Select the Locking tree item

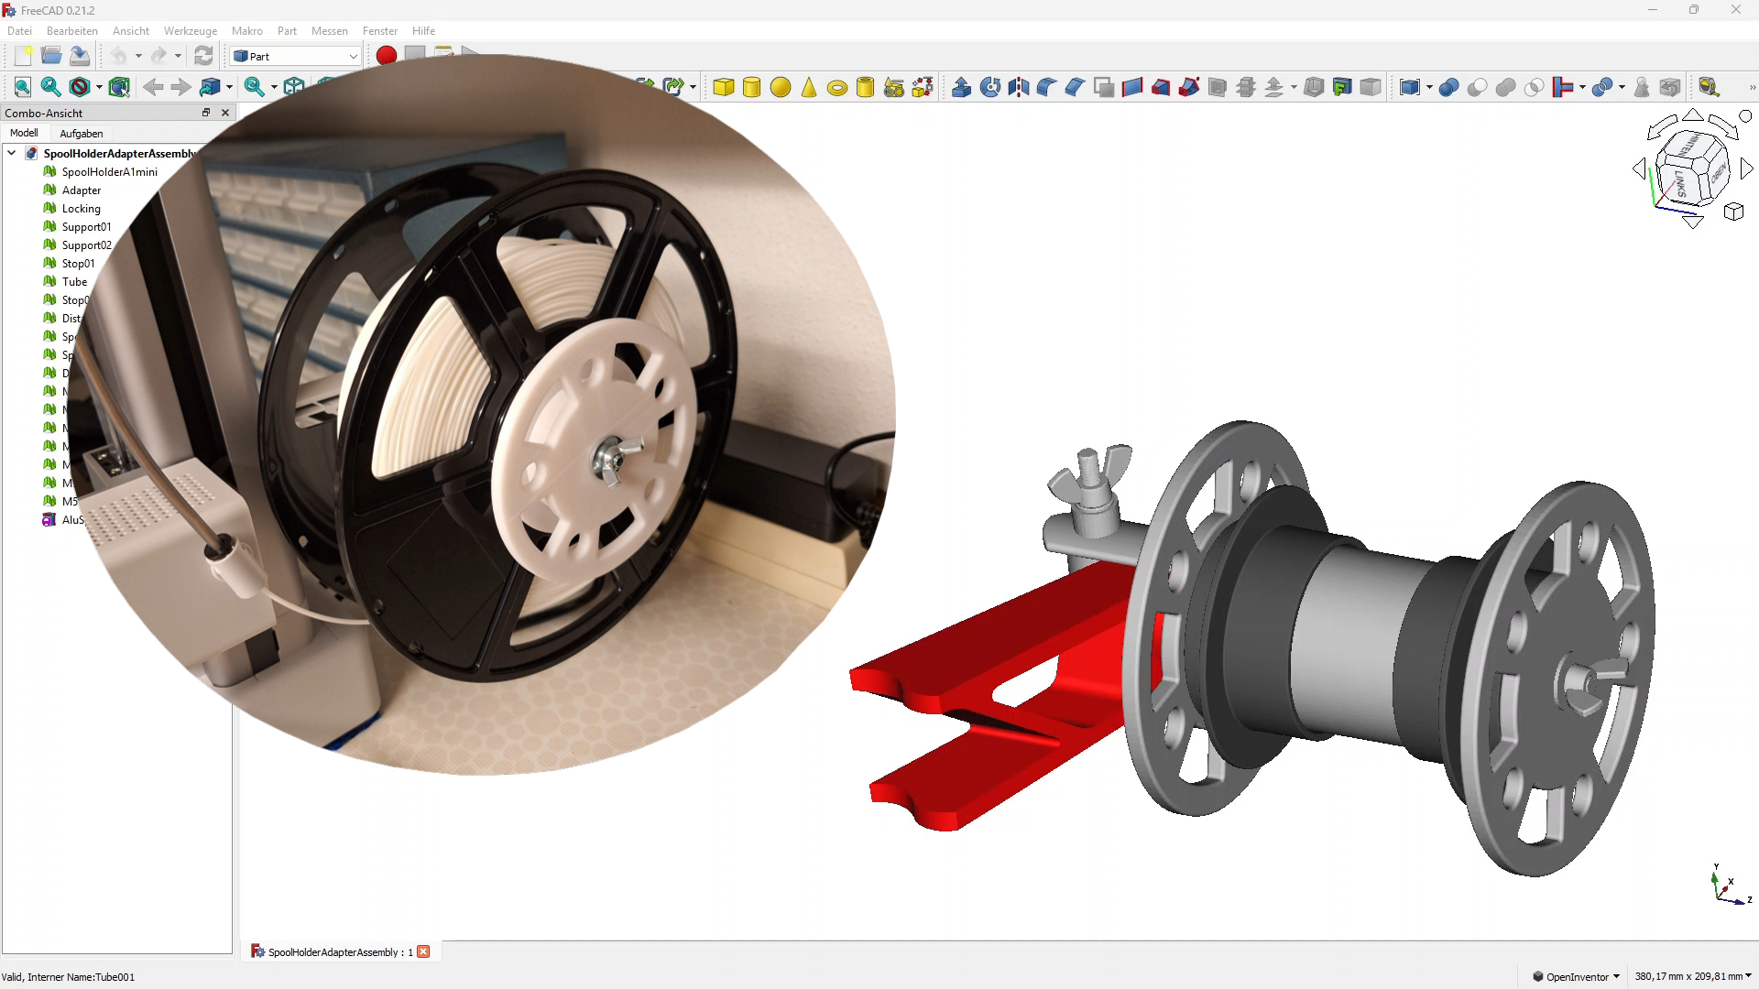(x=81, y=208)
